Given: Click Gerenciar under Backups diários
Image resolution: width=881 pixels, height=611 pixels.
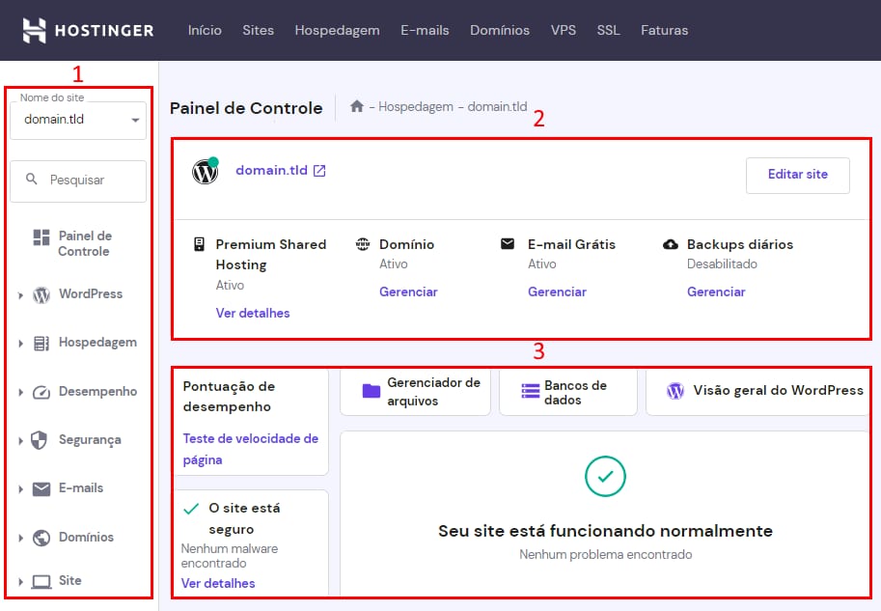Looking at the screenshot, I should 716,292.
